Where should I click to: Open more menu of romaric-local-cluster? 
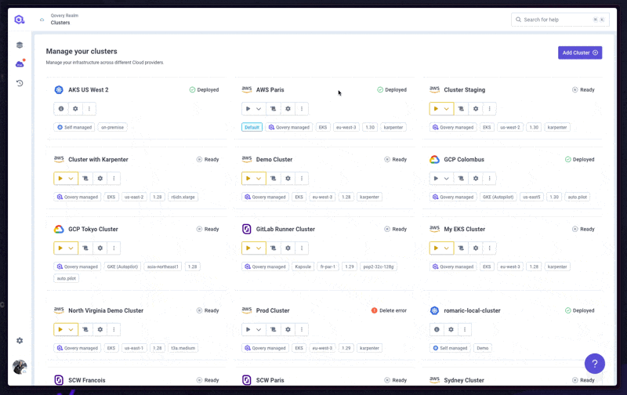click(465, 329)
